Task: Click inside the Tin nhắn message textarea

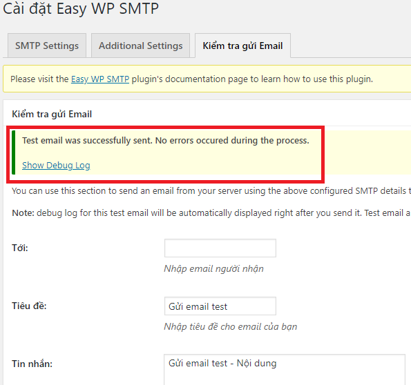Action: [285, 370]
